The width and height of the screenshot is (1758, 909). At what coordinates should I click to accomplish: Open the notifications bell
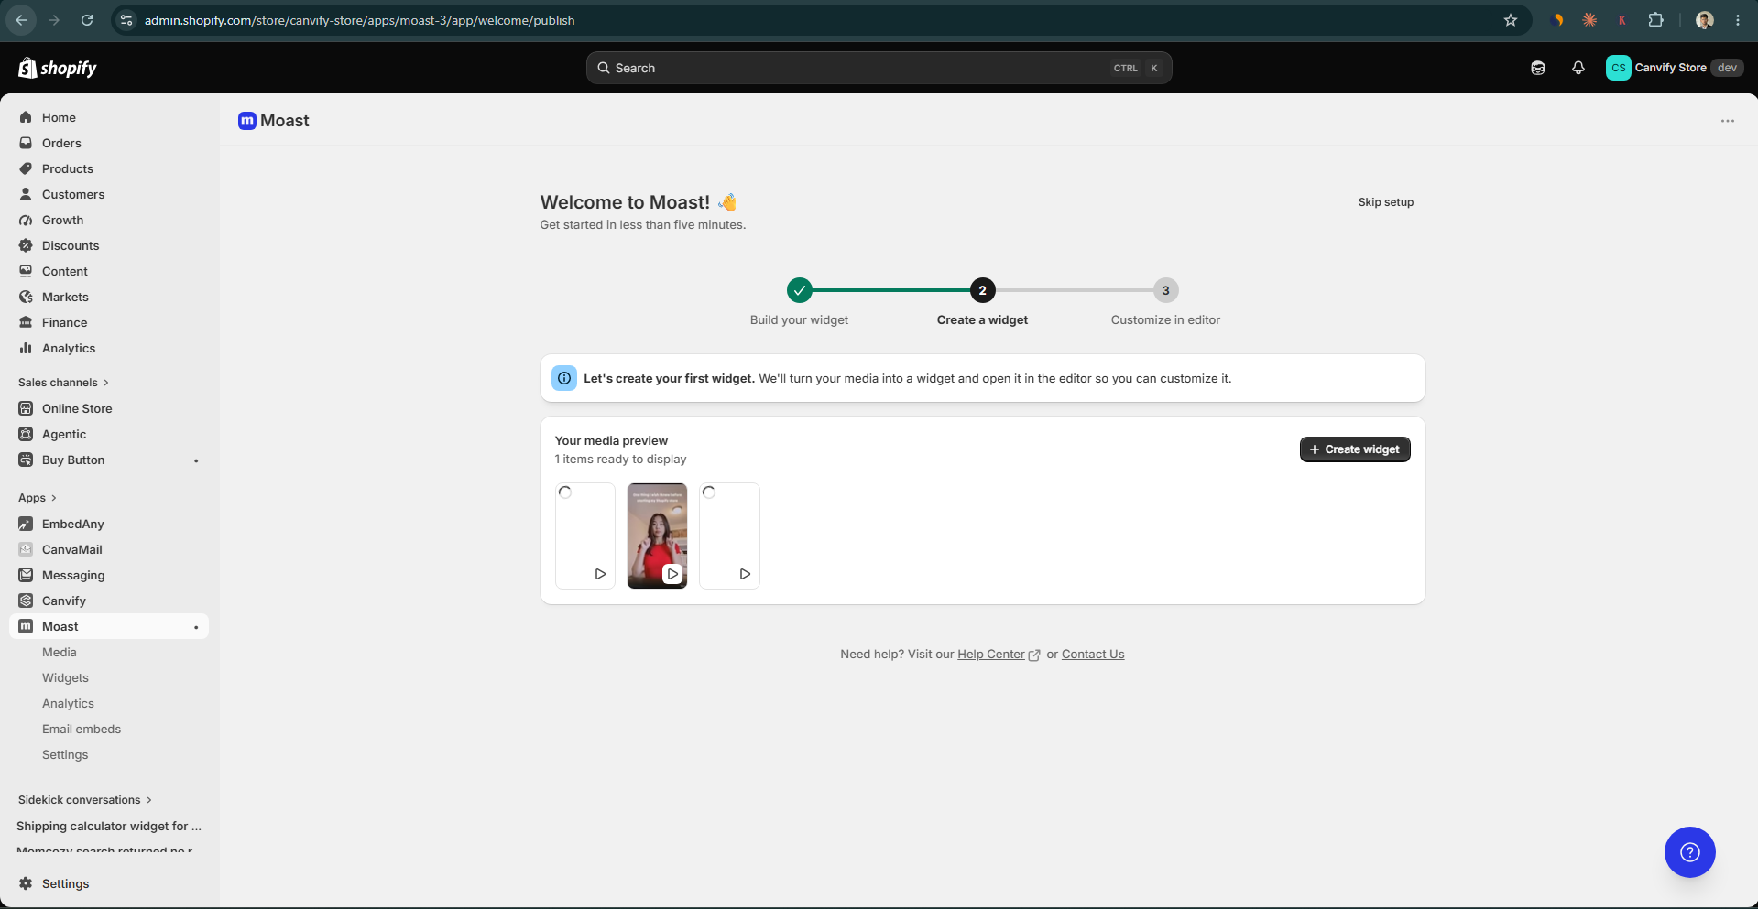(x=1578, y=68)
